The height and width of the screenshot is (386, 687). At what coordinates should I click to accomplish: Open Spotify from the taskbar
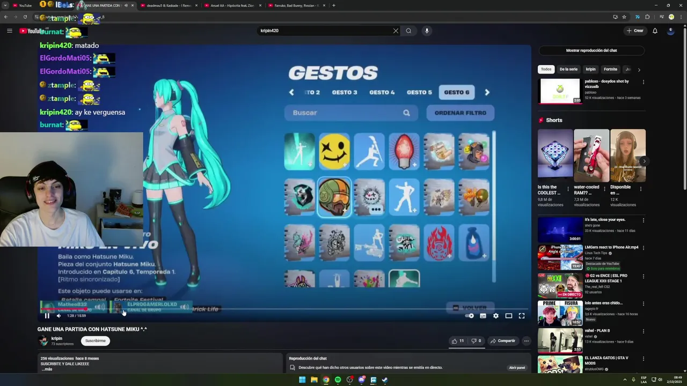(x=338, y=380)
